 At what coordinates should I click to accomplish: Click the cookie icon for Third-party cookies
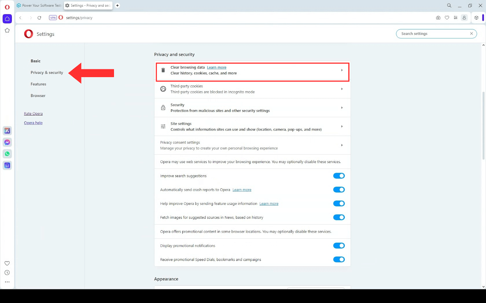[x=163, y=89]
